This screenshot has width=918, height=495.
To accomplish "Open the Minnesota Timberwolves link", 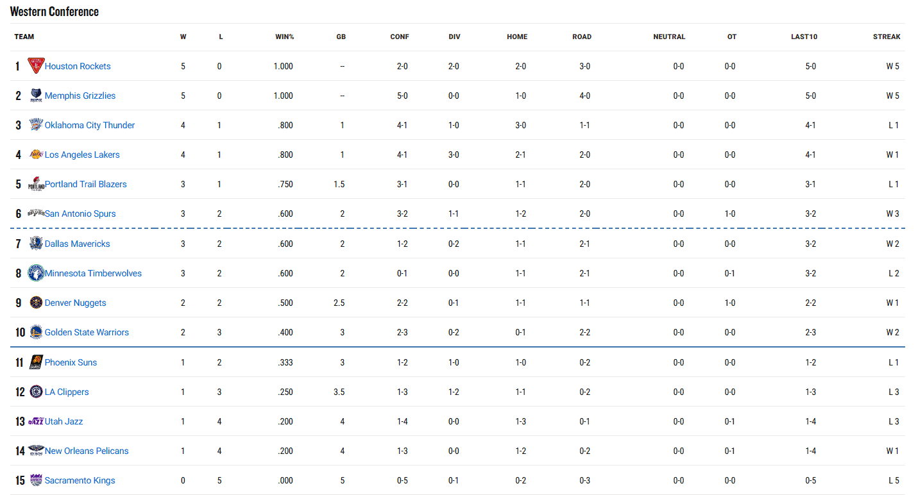I will (x=93, y=273).
